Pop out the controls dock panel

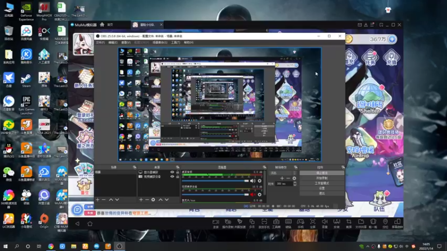(343, 167)
